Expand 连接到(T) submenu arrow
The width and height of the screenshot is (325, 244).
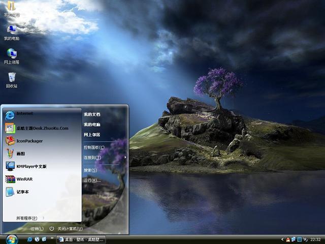click(x=125, y=158)
